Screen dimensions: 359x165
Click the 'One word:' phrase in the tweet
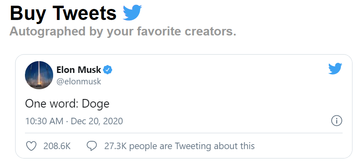(52, 104)
